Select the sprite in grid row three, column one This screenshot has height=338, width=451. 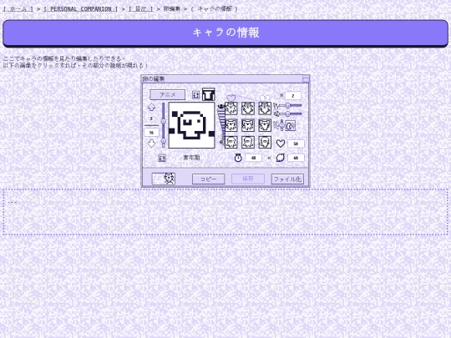pos(231,142)
